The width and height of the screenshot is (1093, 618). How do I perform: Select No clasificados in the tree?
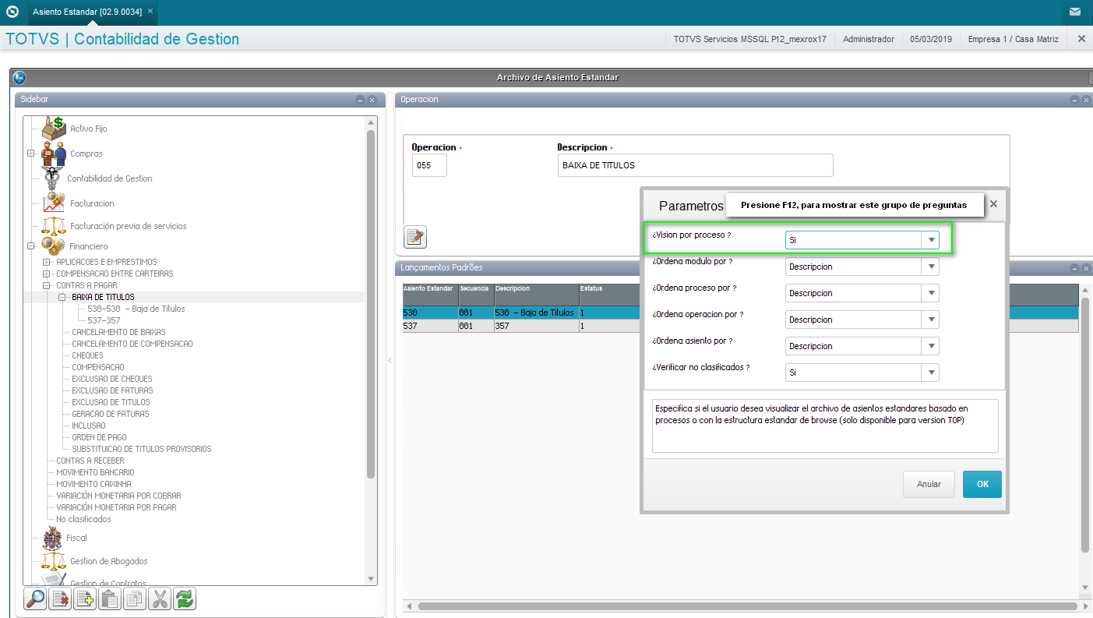tap(83, 519)
